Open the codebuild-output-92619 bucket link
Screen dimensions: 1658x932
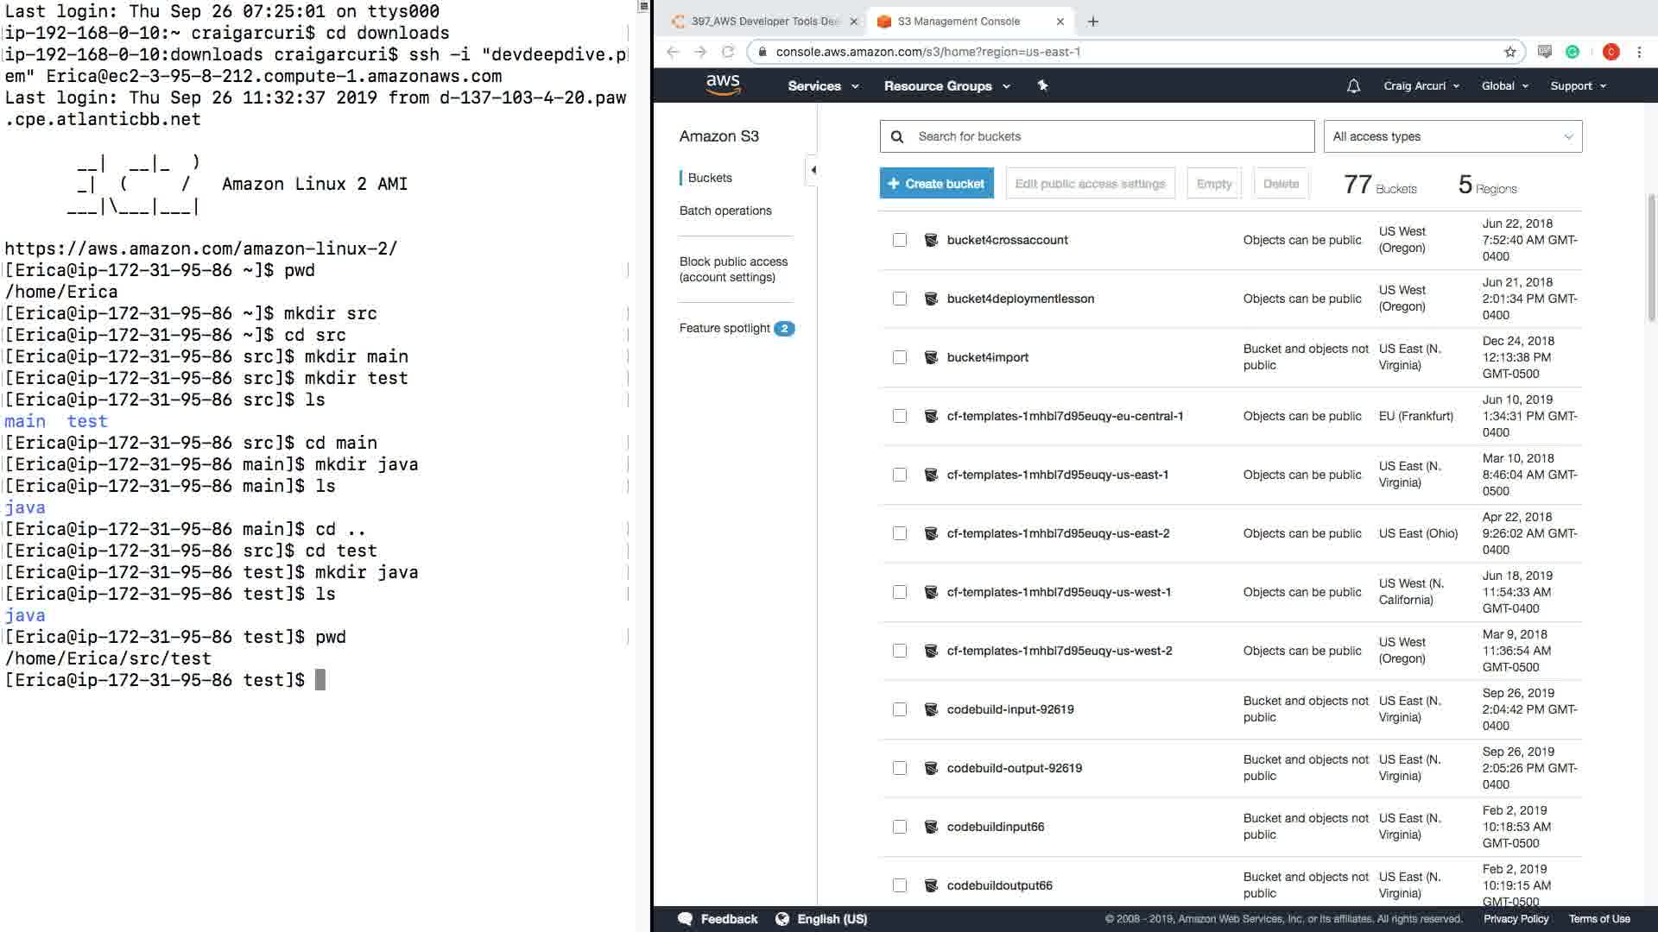coord(1014,768)
